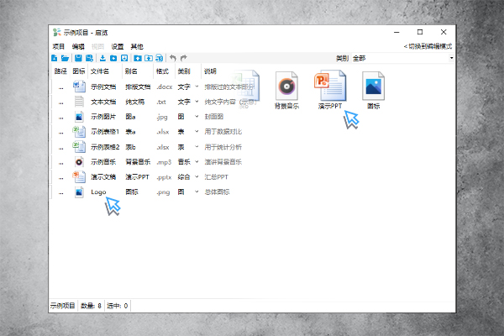
Task: Click the path button in 示例图片 row
Action: pyautogui.click(x=61, y=117)
